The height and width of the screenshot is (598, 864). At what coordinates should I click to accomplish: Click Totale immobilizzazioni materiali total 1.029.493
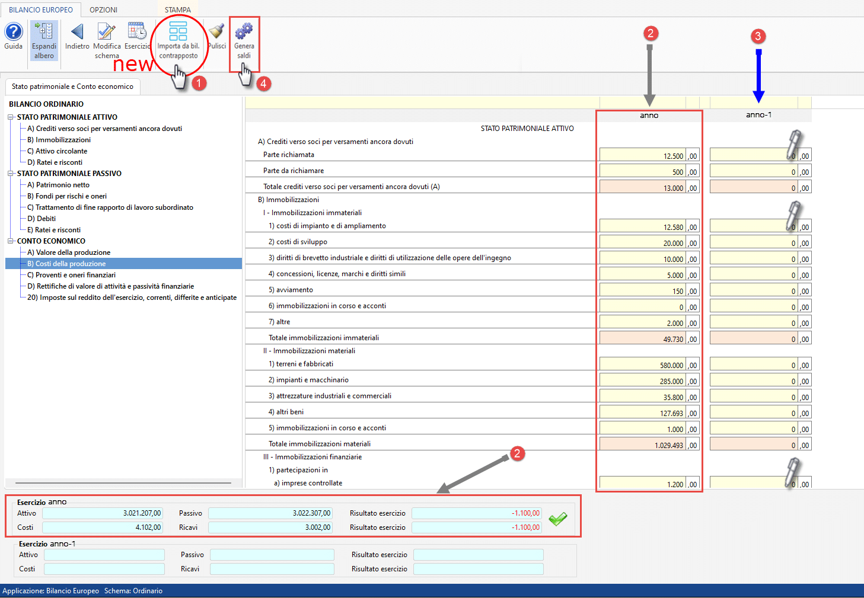(642, 444)
